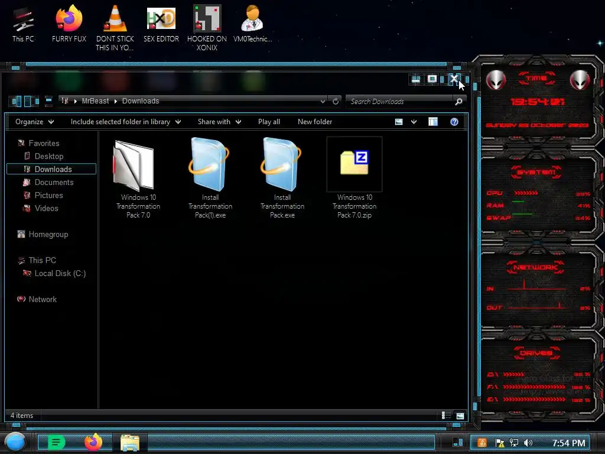Viewport: 605px width, 454px height.
Task: Expand the breadcrumb arrow before MrBeast
Action: coord(75,101)
